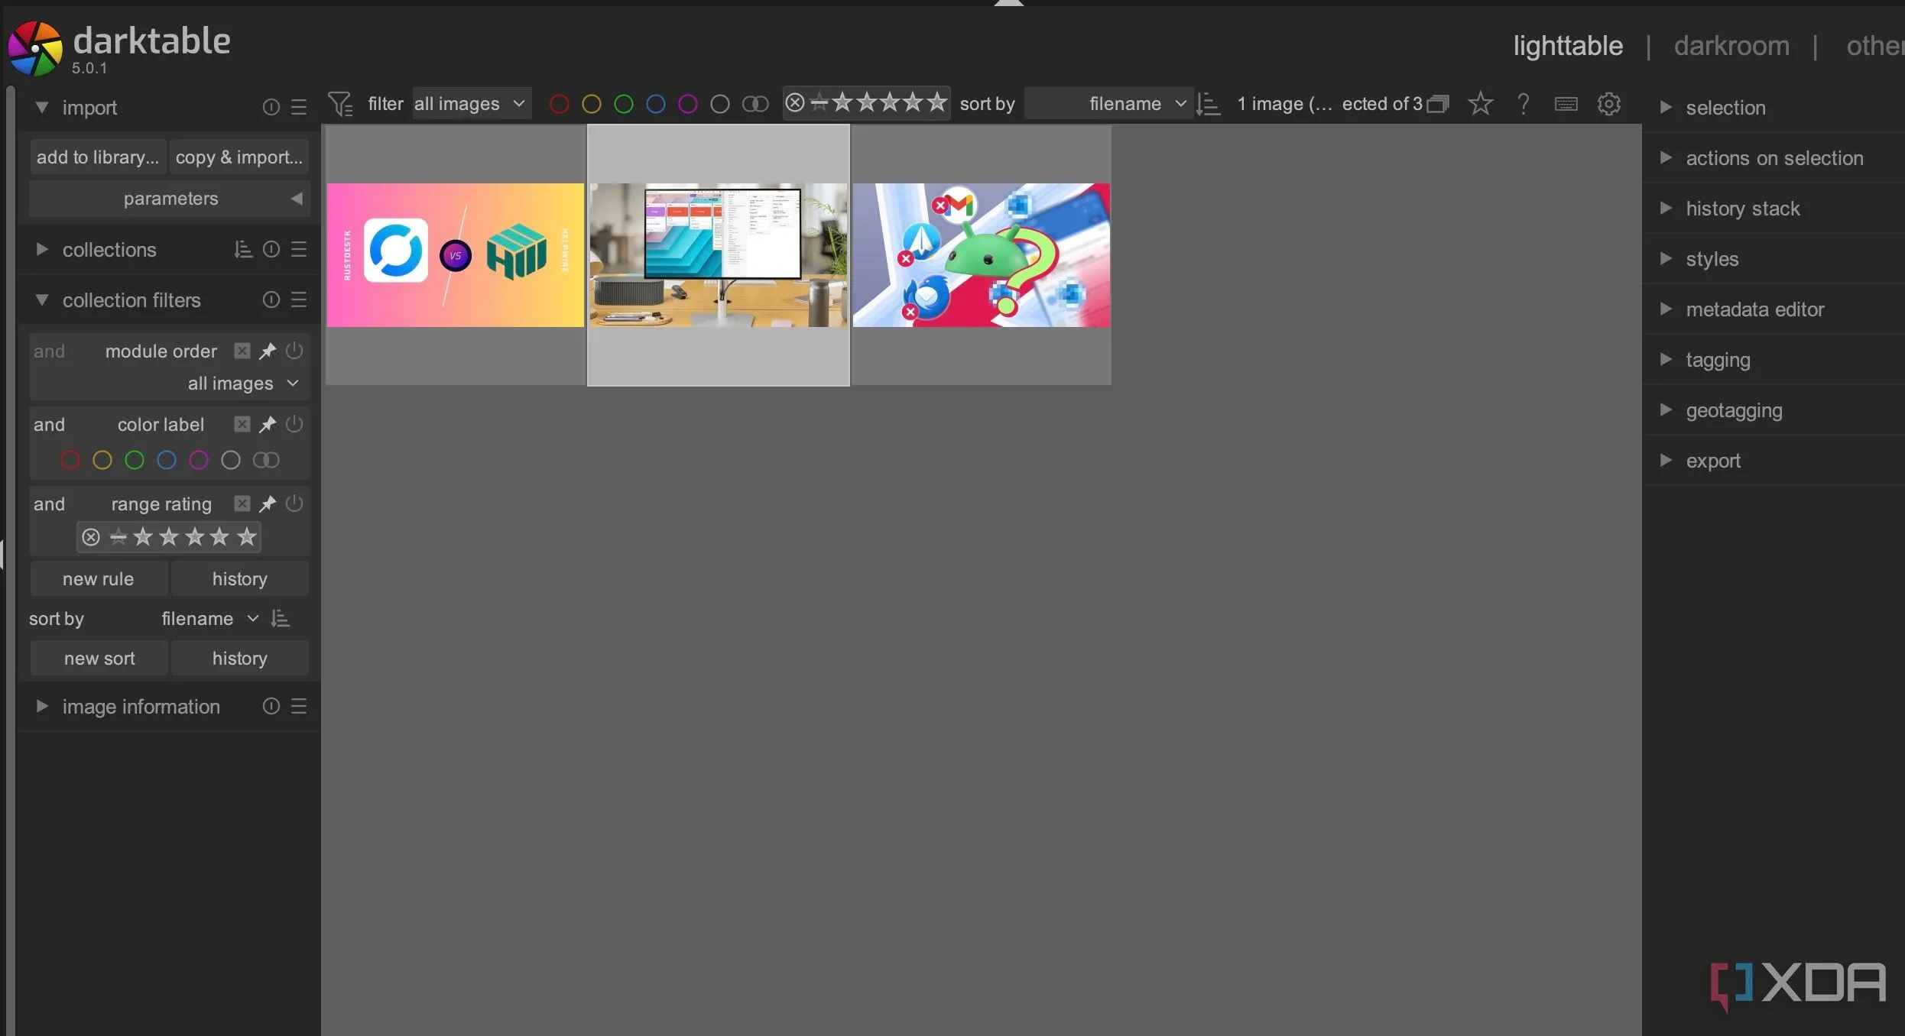This screenshot has height=1036, width=1905.
Task: Expand the styles module
Action: [x=1666, y=258]
